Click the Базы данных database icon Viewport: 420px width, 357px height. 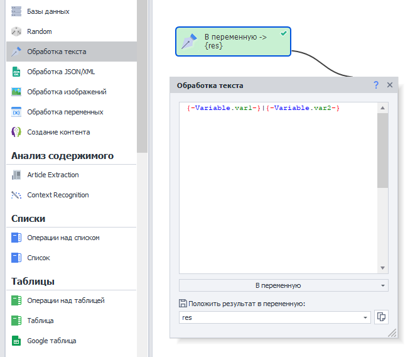pyautogui.click(x=16, y=11)
